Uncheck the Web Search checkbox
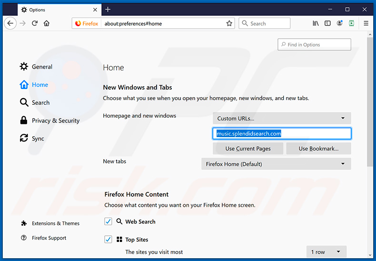Viewport: 376px width, 261px height. [x=108, y=221]
